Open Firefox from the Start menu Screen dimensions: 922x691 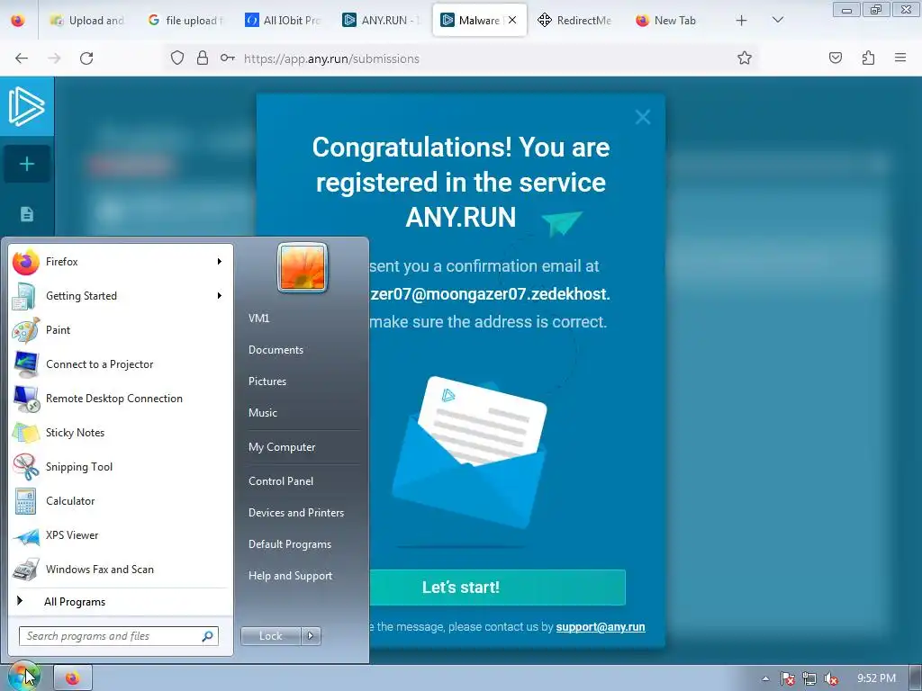[121, 262]
